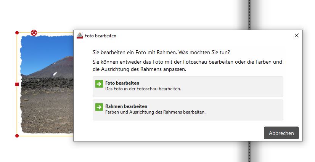Click "Das Foto in der Fotoschau bearbeiten" description
Image resolution: width=315 pixels, height=162 pixels.
point(143,89)
